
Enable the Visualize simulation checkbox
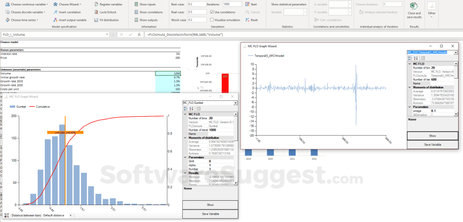(x=212, y=20)
